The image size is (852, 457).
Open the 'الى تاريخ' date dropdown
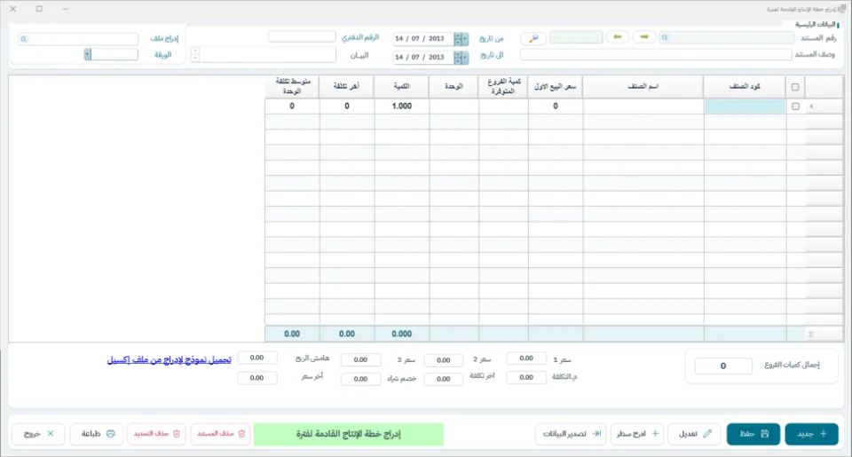tap(465, 57)
